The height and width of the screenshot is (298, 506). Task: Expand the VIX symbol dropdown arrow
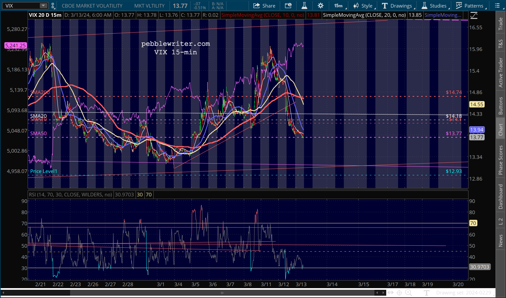[x=43, y=6]
